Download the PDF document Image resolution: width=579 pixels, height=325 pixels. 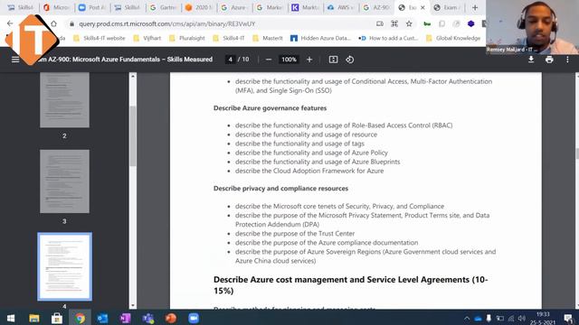[531, 60]
